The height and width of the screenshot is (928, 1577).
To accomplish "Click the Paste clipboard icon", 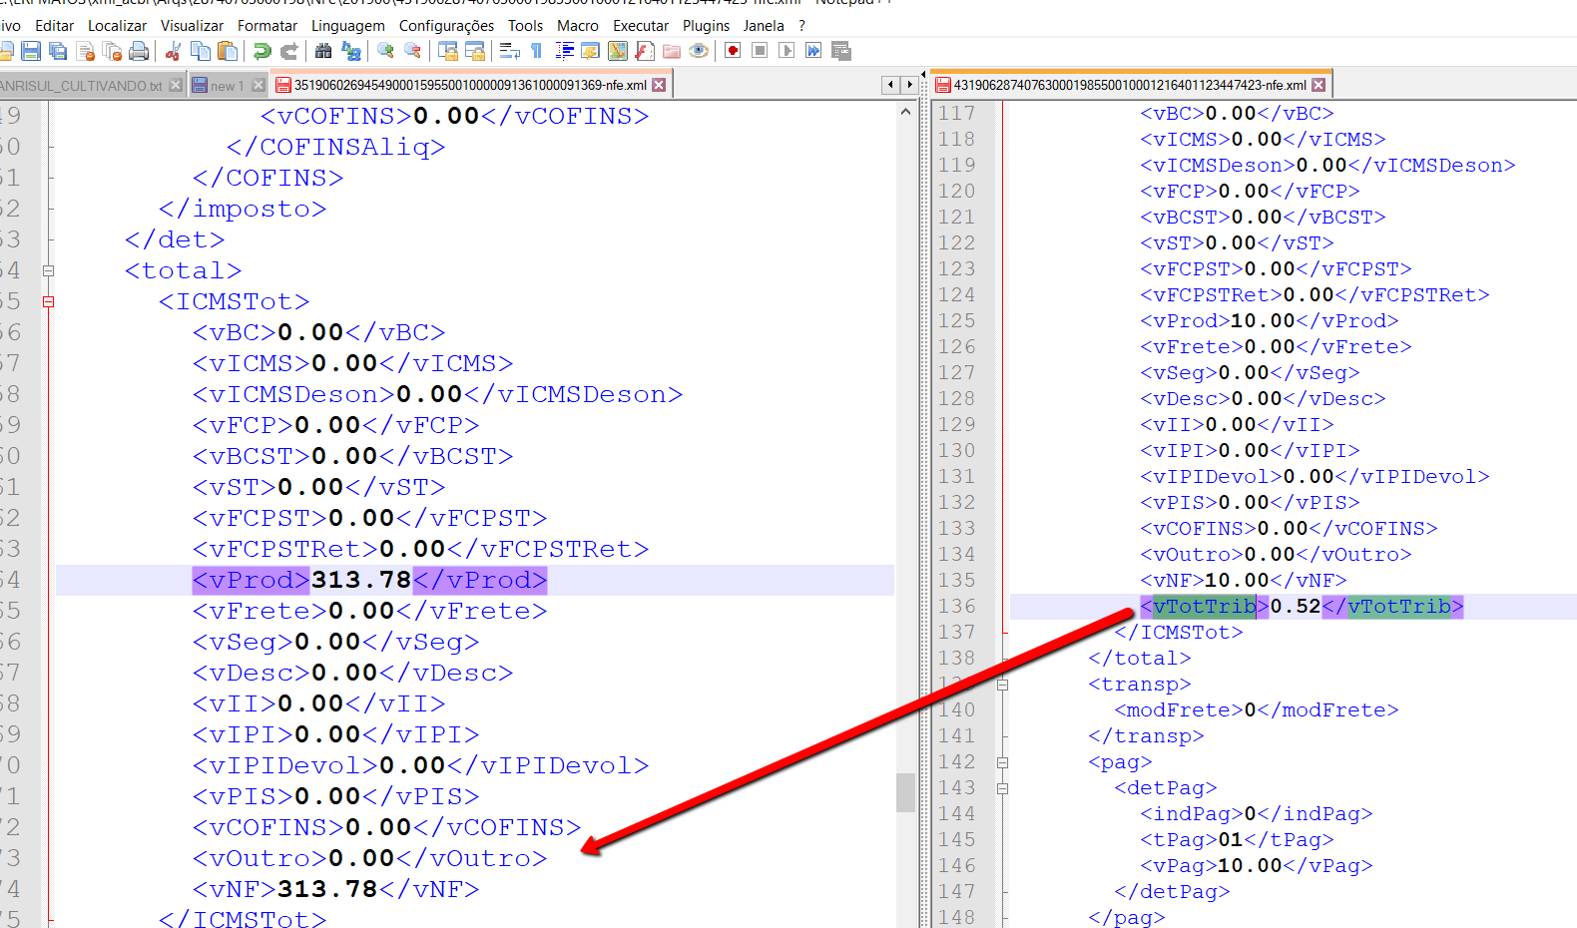I will 227,51.
